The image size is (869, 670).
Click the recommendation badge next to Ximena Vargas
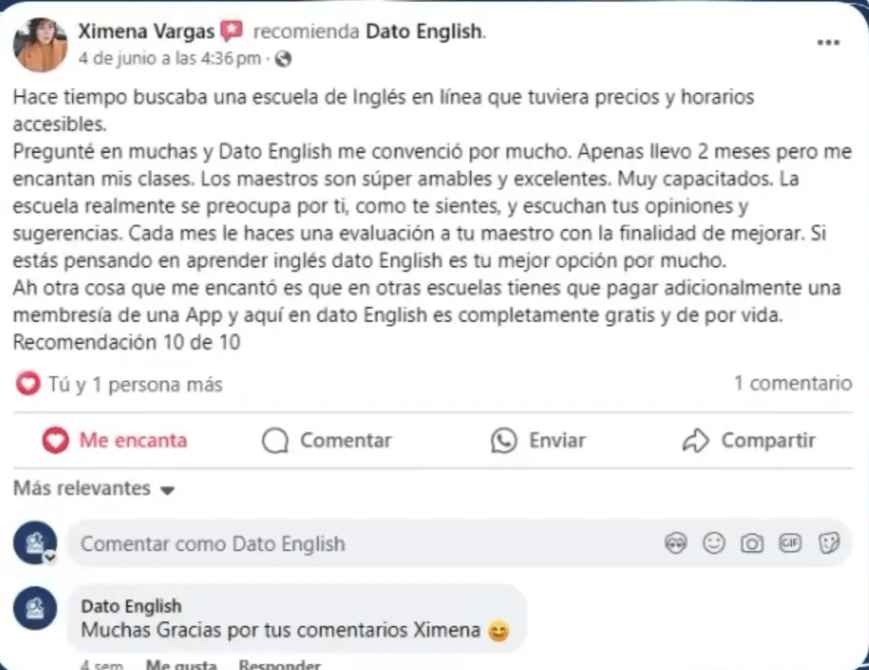click(231, 32)
